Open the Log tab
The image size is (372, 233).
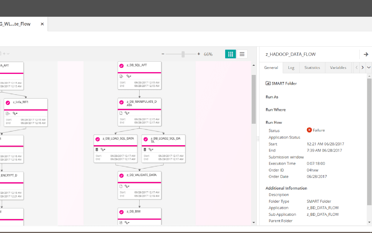291,68
